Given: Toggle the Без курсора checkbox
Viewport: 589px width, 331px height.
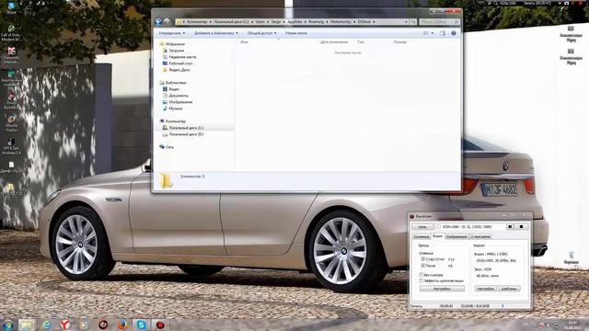Looking at the screenshot, I should click(x=422, y=275).
